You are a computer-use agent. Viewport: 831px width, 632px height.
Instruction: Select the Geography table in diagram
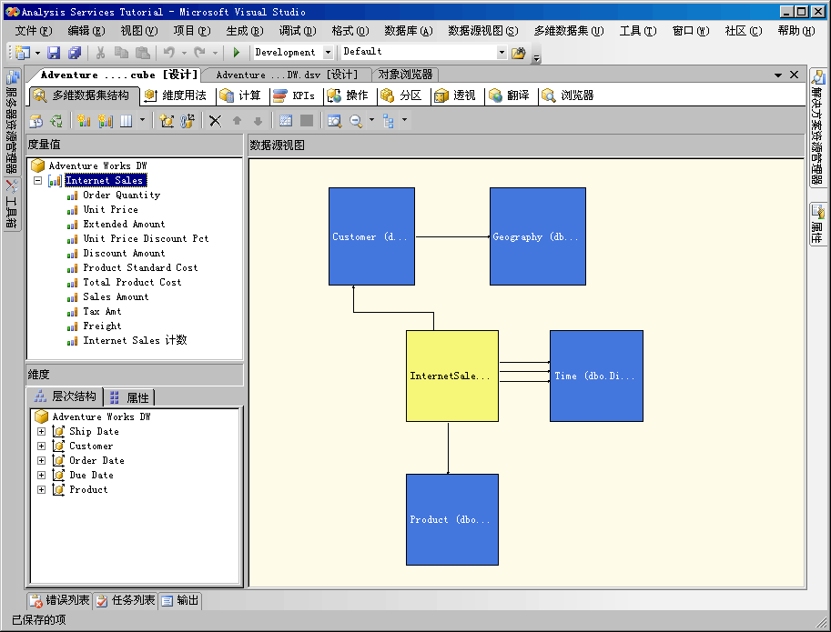tap(537, 236)
